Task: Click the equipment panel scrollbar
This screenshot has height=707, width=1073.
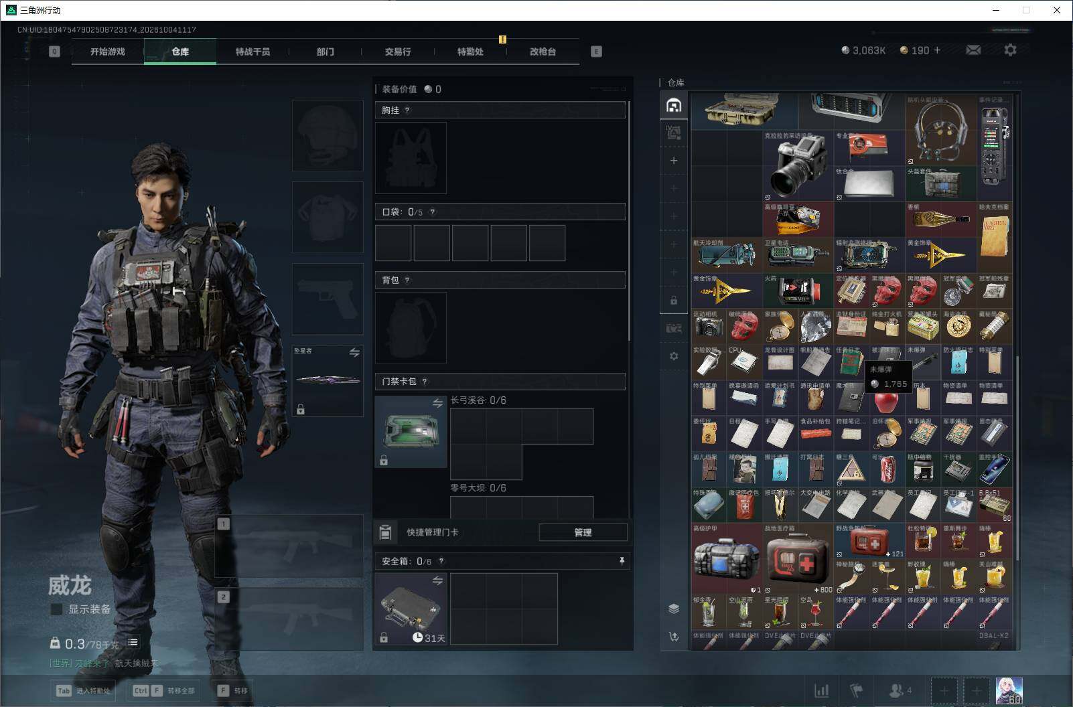Action: pyautogui.click(x=630, y=221)
